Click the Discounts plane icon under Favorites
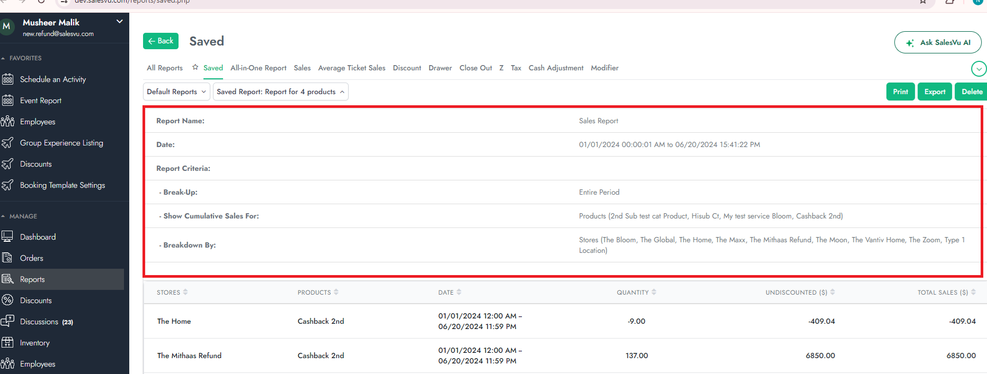987x374 pixels. tap(7, 164)
